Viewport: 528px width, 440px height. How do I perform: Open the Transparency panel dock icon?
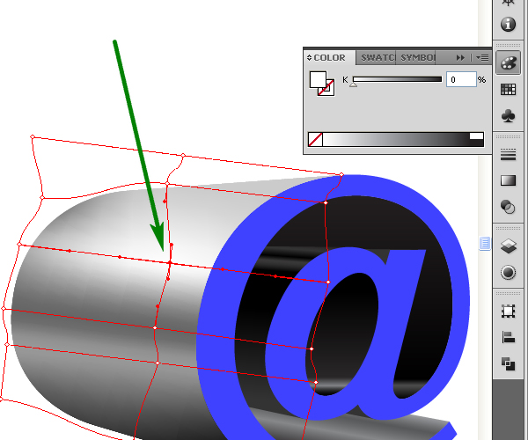click(x=508, y=207)
